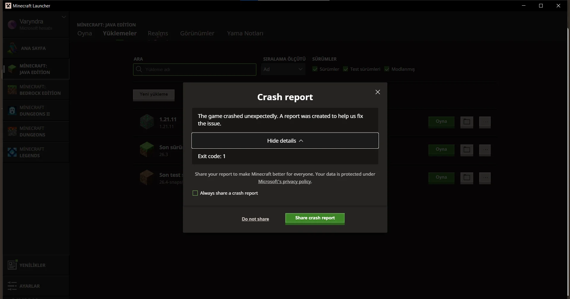Click the Varyndra profile avatar
Image resolution: width=570 pixels, height=299 pixels.
(12, 25)
